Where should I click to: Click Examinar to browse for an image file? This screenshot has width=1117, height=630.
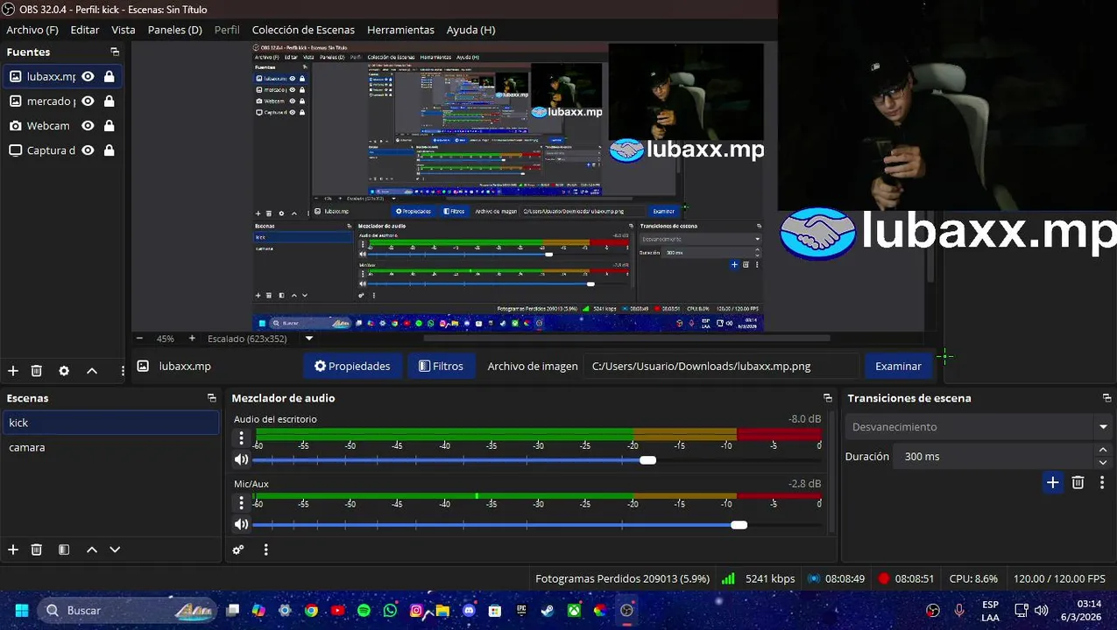pyautogui.click(x=898, y=367)
